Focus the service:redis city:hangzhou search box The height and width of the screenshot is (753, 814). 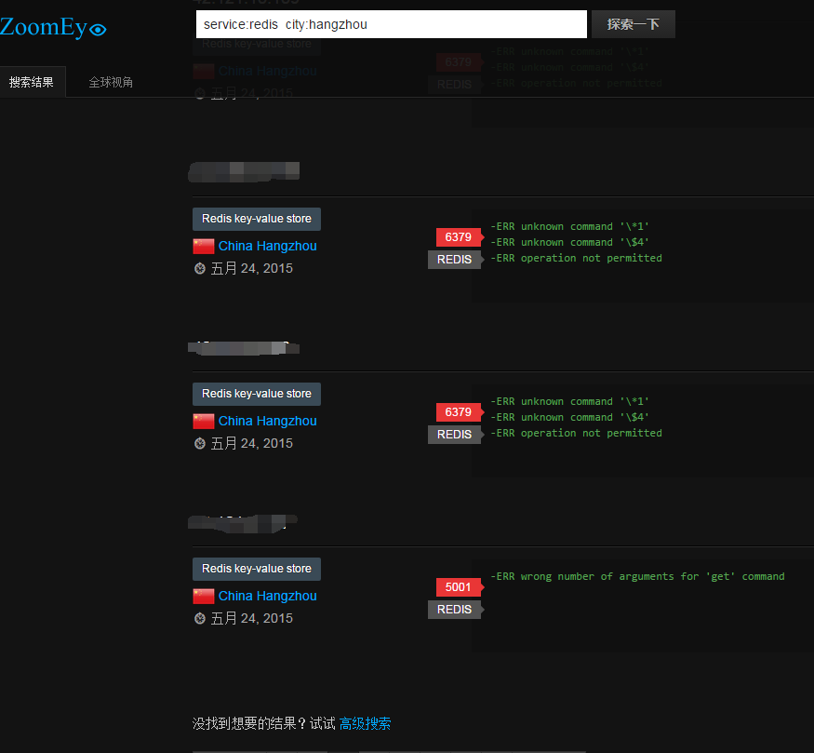(x=391, y=24)
